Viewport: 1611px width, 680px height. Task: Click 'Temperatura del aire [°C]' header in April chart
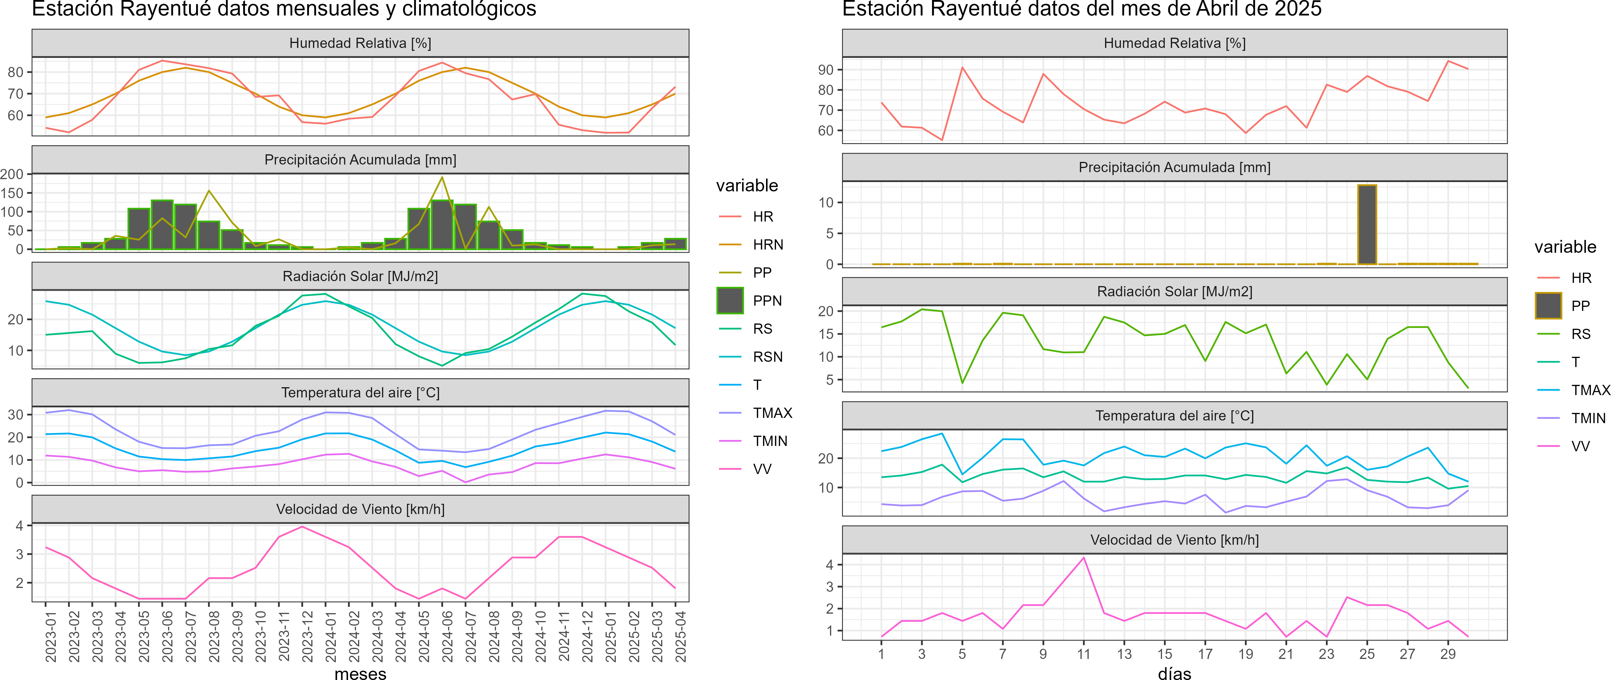1174,416
